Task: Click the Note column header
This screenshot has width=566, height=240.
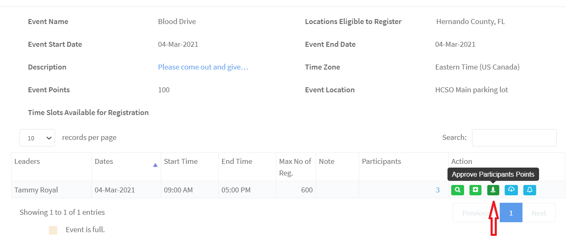Action: tap(337, 167)
